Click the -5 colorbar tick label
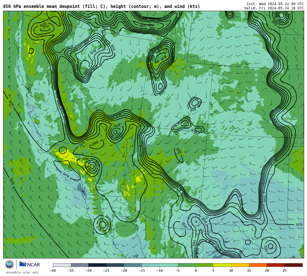Viewport: 307px width, 276px height. click(178, 271)
